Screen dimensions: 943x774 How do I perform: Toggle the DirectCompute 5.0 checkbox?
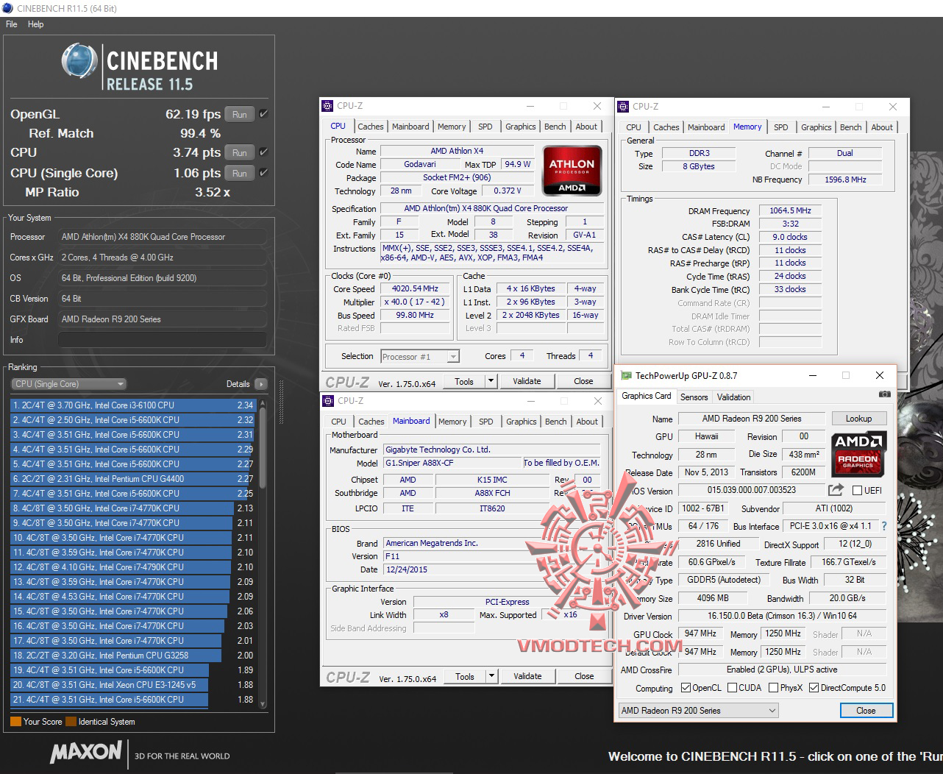814,688
